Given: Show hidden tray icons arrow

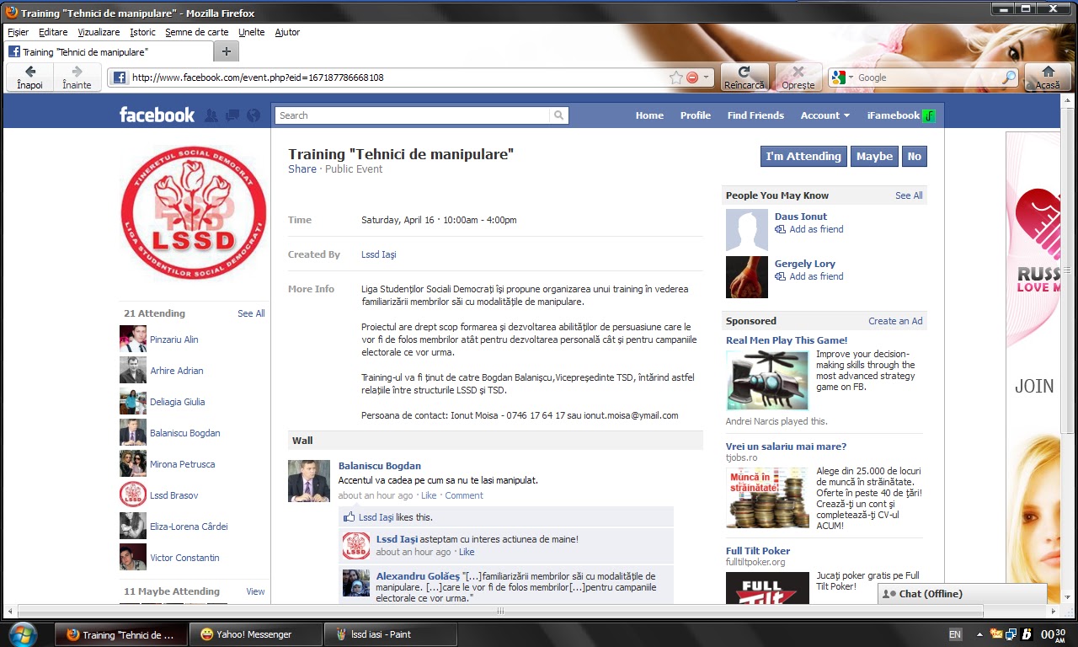Looking at the screenshot, I should pos(978,634).
